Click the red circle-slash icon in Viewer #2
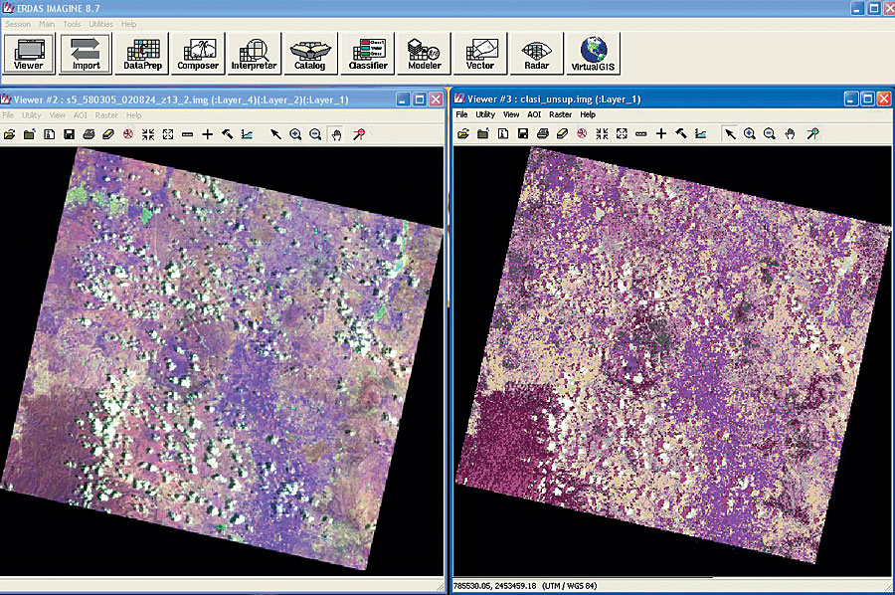The height and width of the screenshot is (595, 895). 128,134
